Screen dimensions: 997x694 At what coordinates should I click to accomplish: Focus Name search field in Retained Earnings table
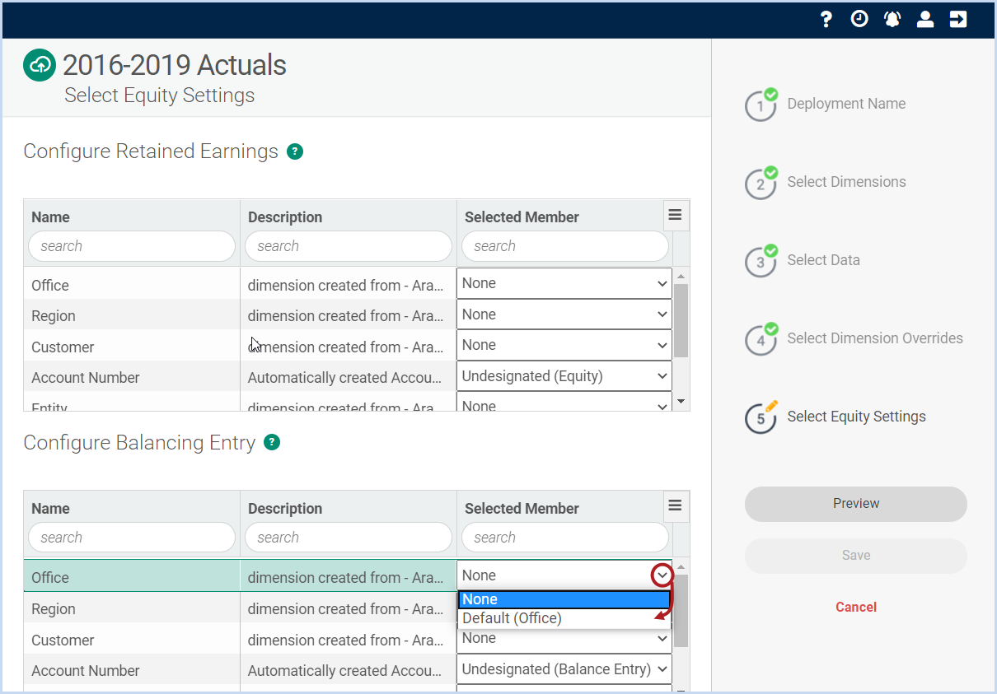(132, 246)
